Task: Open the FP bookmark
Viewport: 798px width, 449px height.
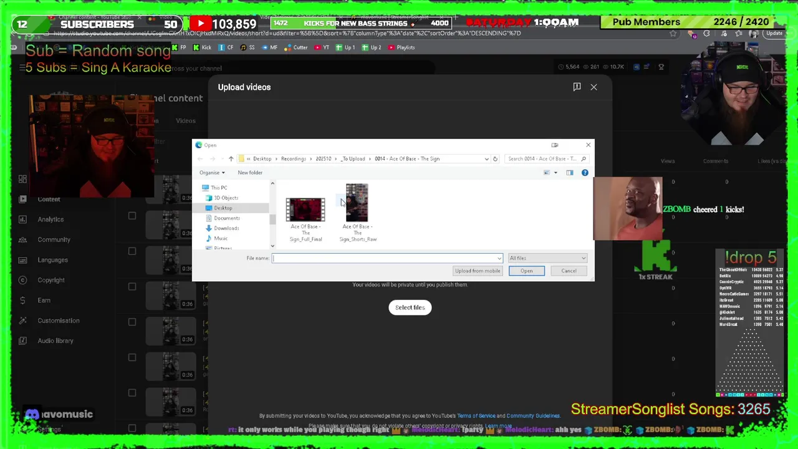Action: (x=179, y=47)
